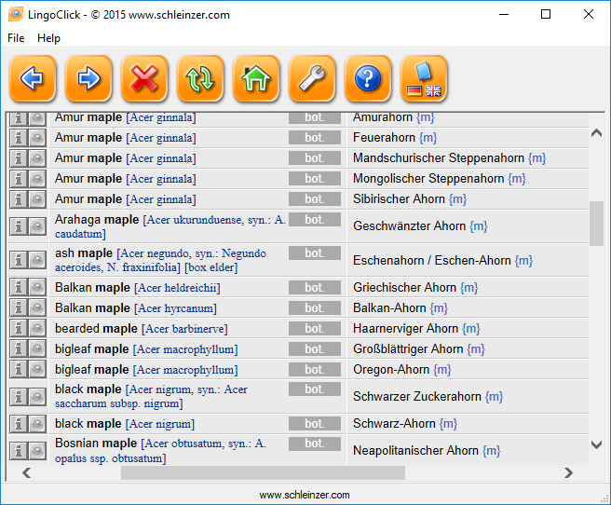Go forward with the blue right arrow button
Viewport: 611px width, 505px height.
[88, 78]
